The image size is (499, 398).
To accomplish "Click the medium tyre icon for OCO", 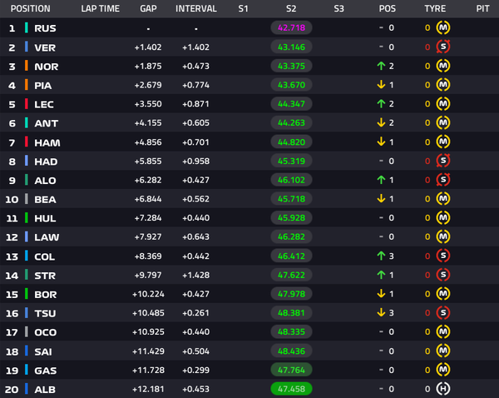I will [443, 331].
